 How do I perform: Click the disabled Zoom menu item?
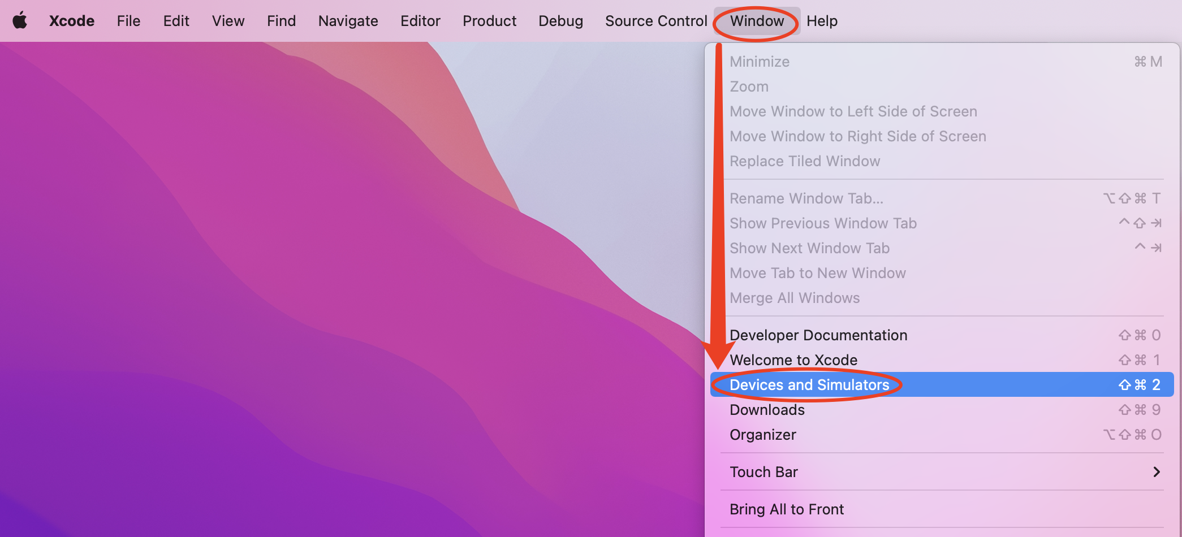click(942, 86)
